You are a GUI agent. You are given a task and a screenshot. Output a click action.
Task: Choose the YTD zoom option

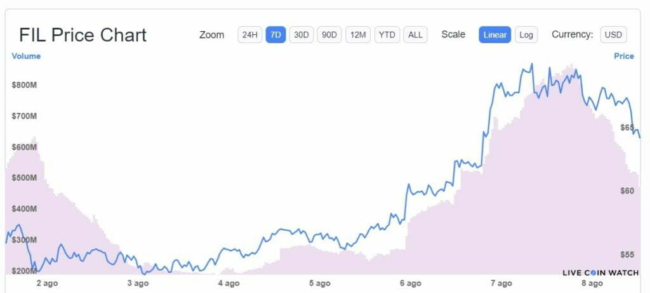(387, 35)
